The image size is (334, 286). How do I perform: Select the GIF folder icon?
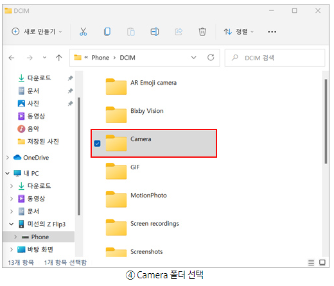[116, 171]
